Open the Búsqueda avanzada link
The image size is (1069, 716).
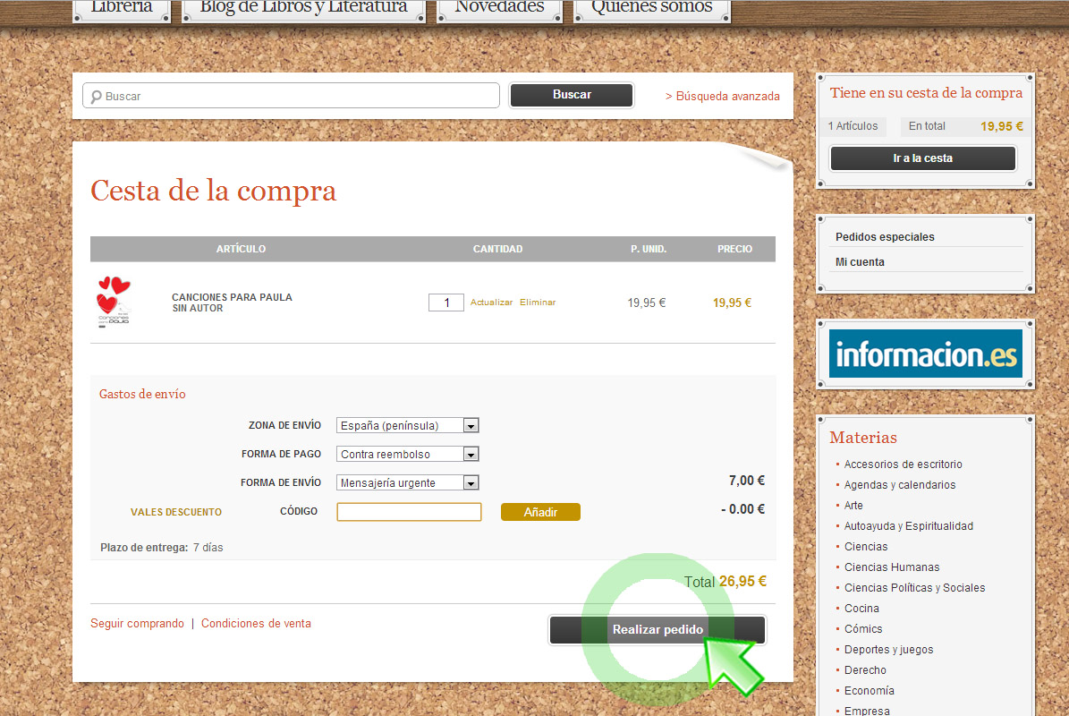(x=723, y=97)
